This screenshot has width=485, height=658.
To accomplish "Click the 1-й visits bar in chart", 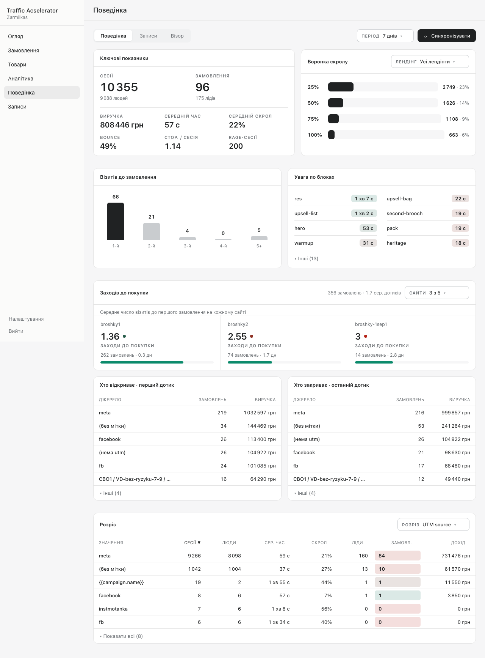I will click(116, 221).
